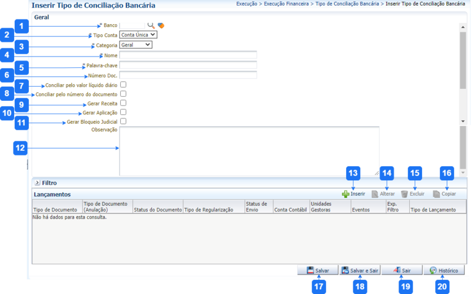Click the Excluir trash icon
The image size is (471, 294).
(404, 194)
